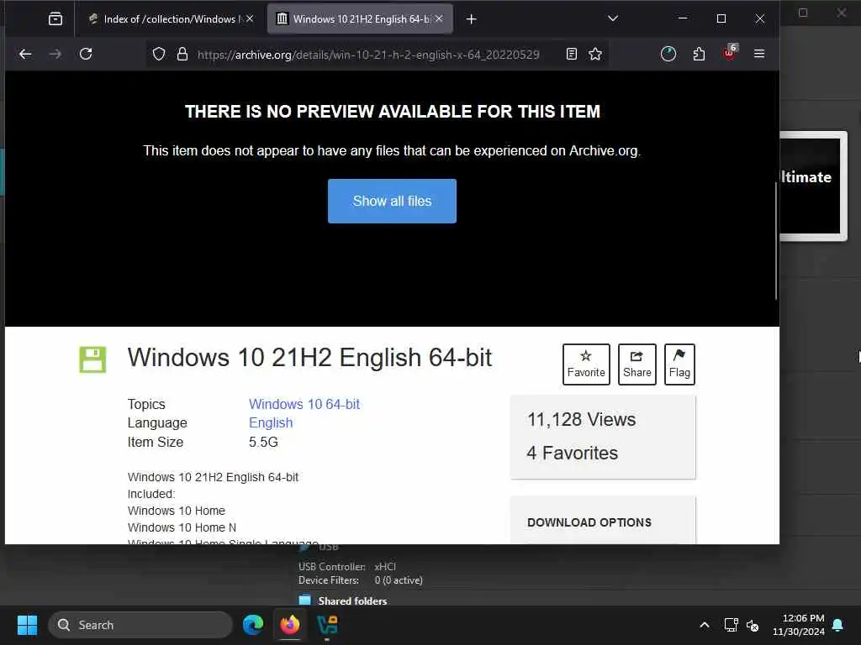Flag this archive item
The width and height of the screenshot is (861, 645).
click(x=679, y=364)
